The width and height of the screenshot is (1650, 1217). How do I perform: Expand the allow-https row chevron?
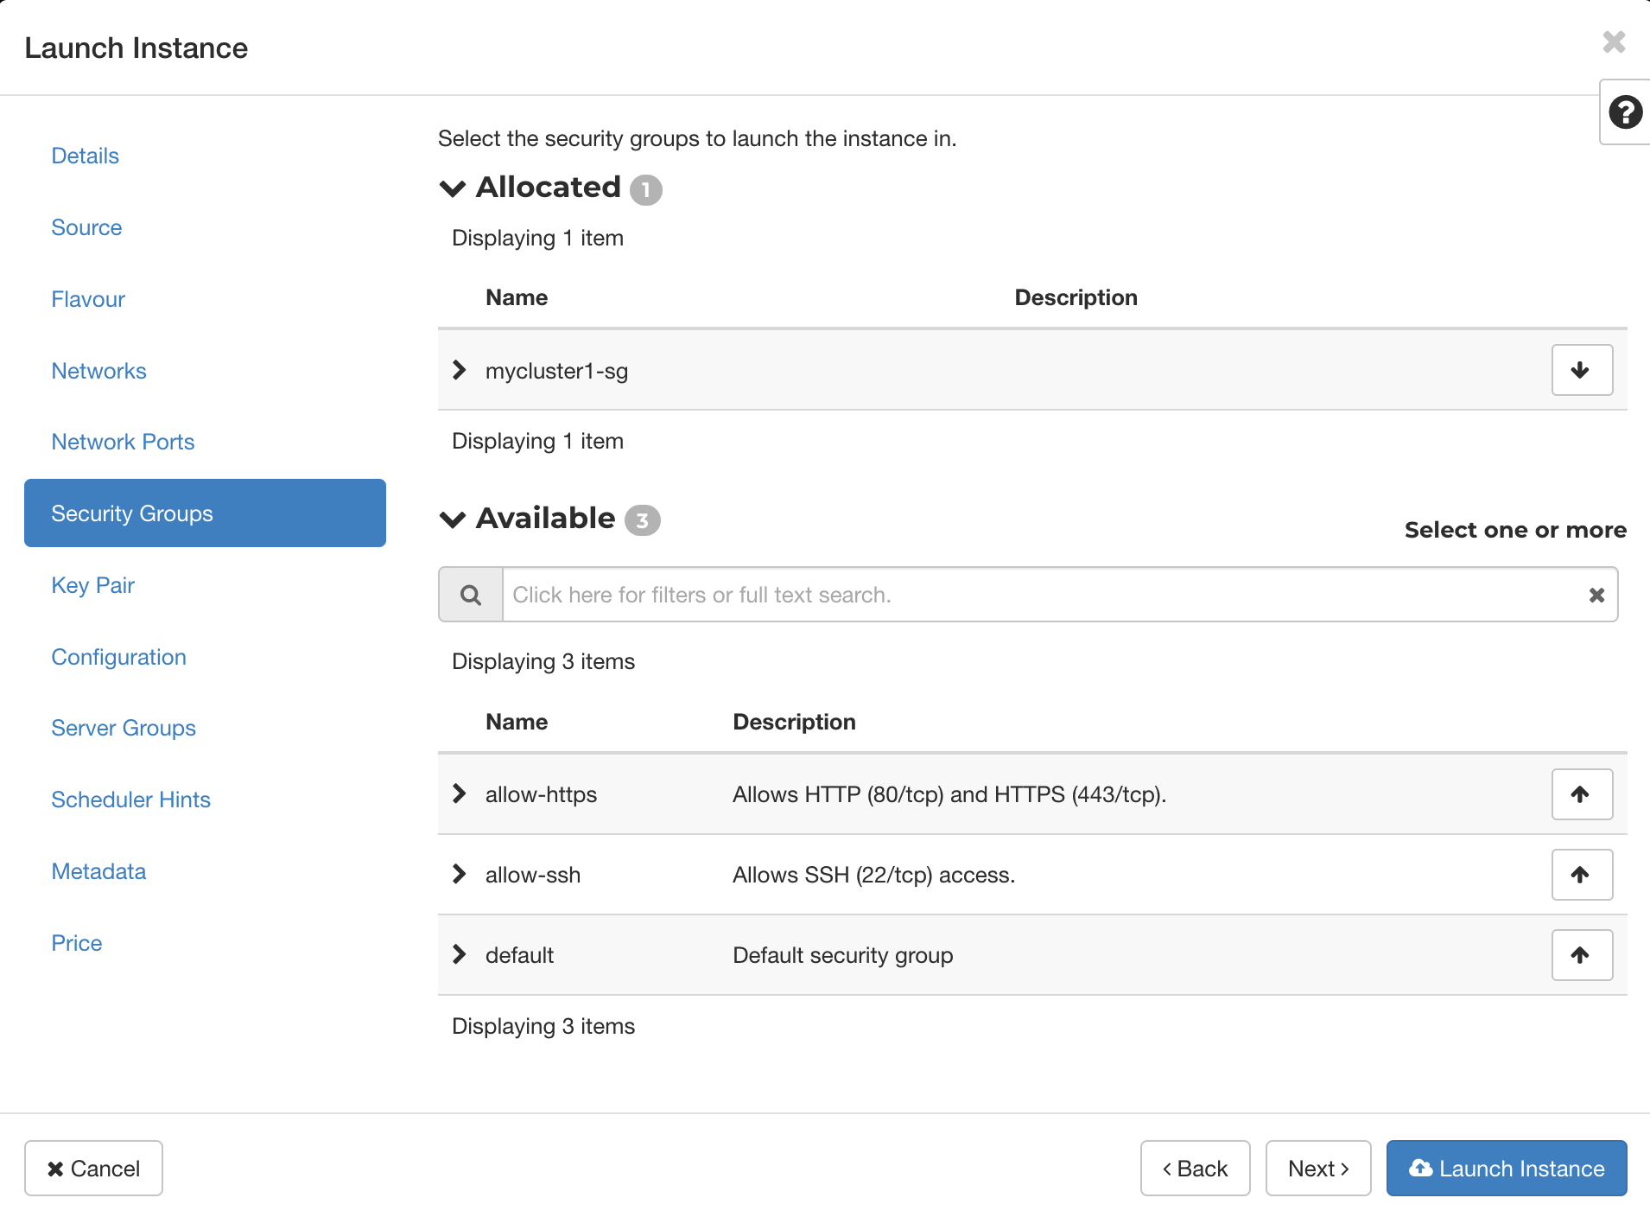(459, 793)
